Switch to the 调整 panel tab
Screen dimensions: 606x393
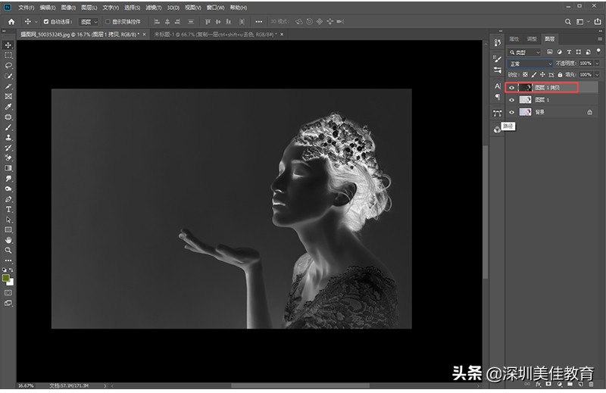pos(532,39)
